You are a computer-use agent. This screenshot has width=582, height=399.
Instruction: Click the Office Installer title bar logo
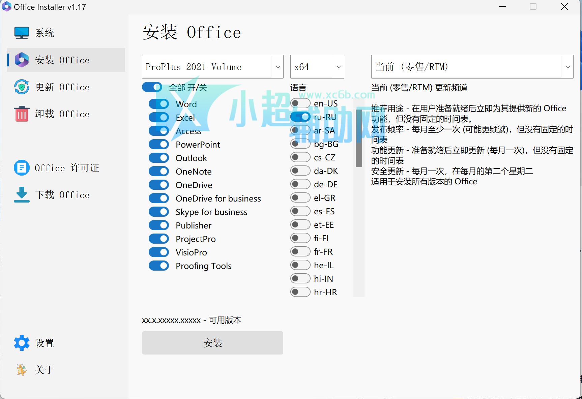coord(6,7)
